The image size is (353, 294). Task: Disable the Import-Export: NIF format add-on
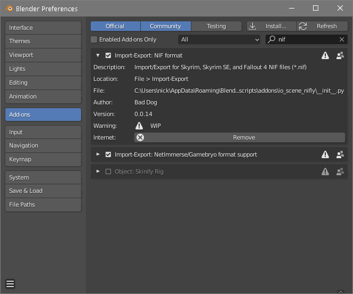point(108,55)
